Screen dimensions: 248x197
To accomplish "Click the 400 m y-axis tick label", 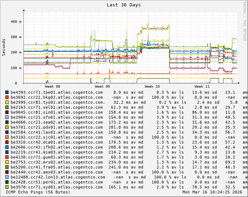I will 14,22.
